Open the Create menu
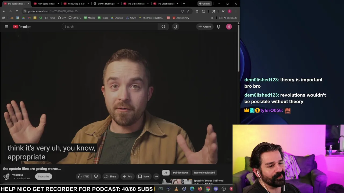 pyautogui.click(x=205, y=27)
